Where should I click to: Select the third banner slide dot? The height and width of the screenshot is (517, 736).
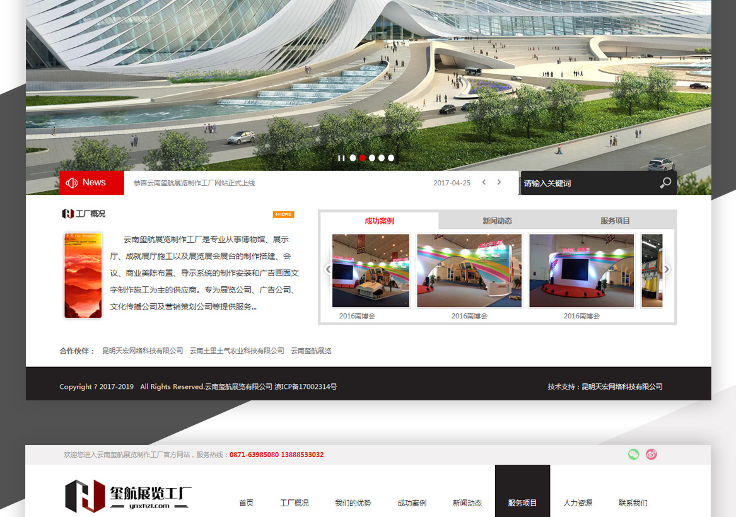click(x=372, y=158)
